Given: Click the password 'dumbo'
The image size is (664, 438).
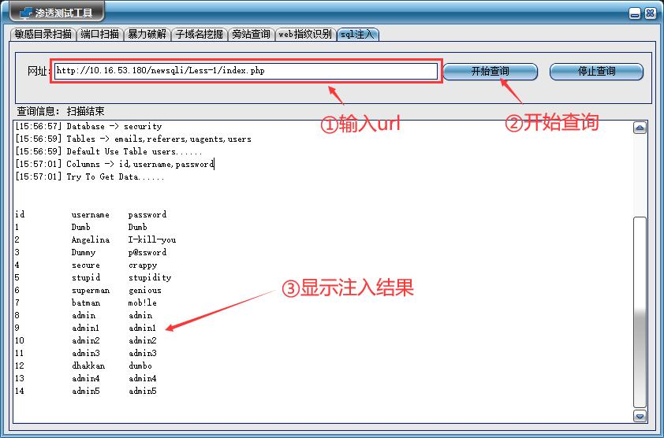Looking at the screenshot, I should [140, 366].
